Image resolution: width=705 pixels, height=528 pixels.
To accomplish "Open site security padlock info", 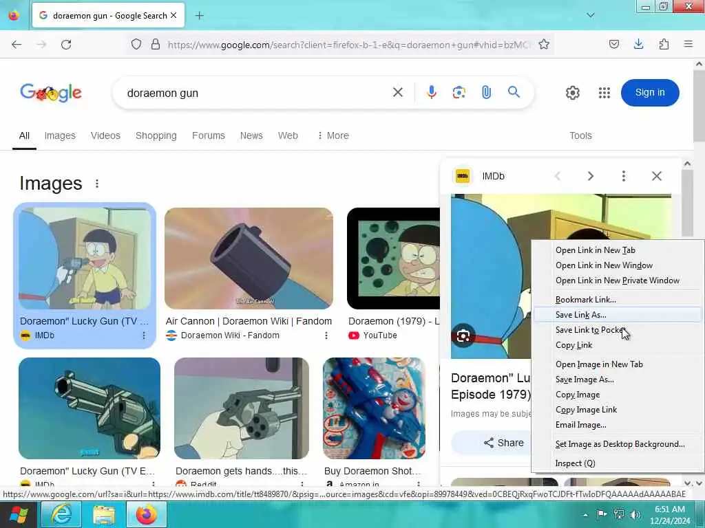I will click(156, 44).
